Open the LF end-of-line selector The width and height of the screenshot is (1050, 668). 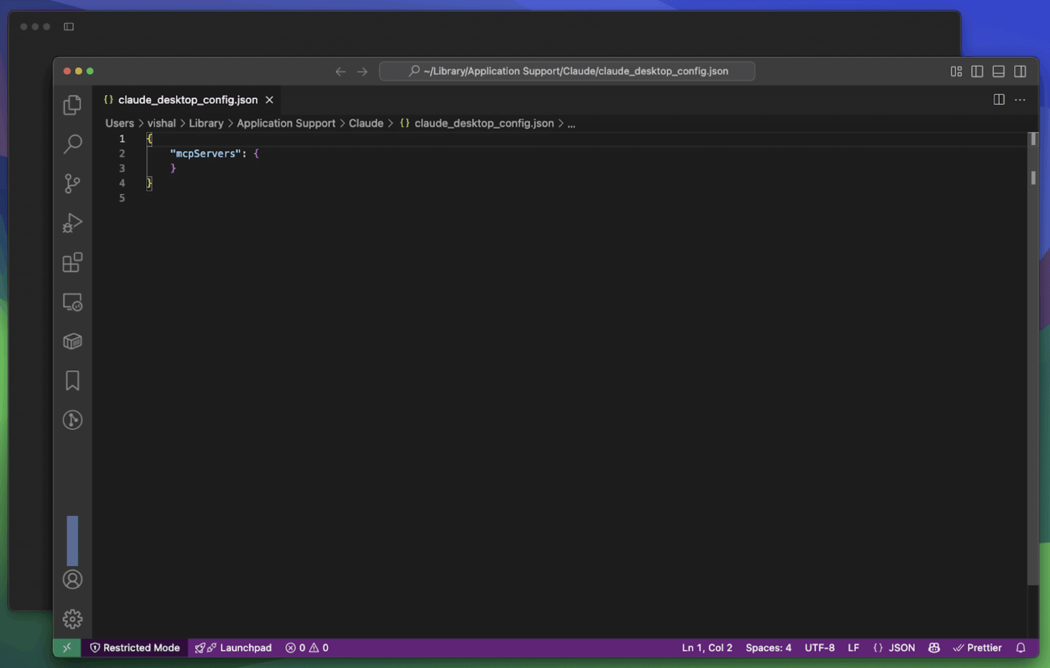coord(853,648)
